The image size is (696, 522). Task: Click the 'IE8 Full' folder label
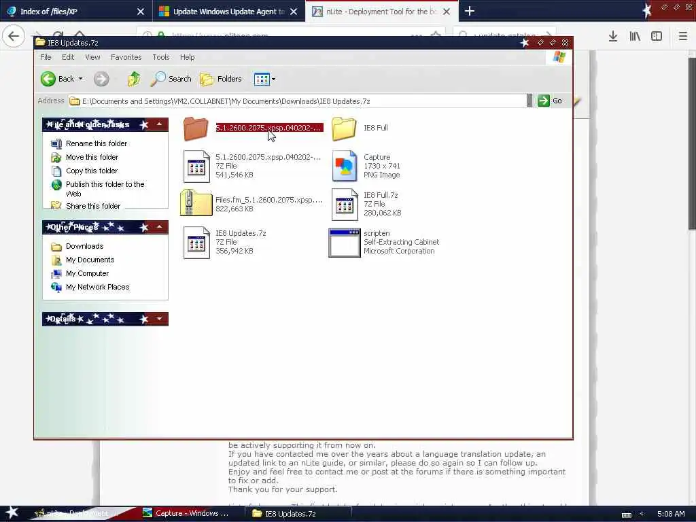click(375, 128)
